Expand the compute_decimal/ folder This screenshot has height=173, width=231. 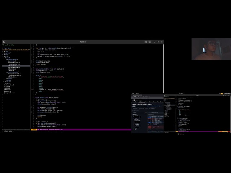(x=12, y=72)
